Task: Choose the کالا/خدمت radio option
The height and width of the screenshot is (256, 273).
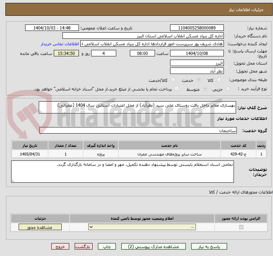Action: [173, 80]
